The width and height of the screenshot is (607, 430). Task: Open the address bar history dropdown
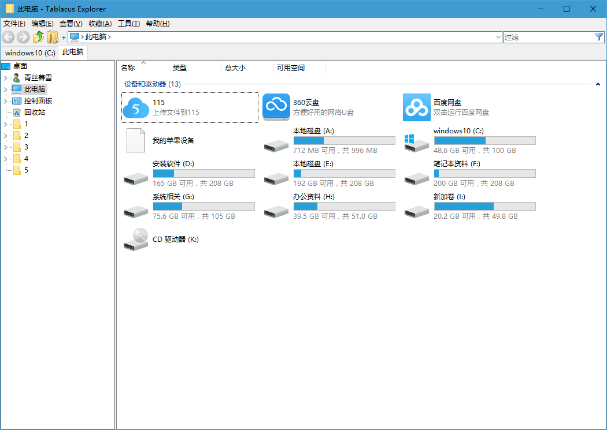(498, 37)
